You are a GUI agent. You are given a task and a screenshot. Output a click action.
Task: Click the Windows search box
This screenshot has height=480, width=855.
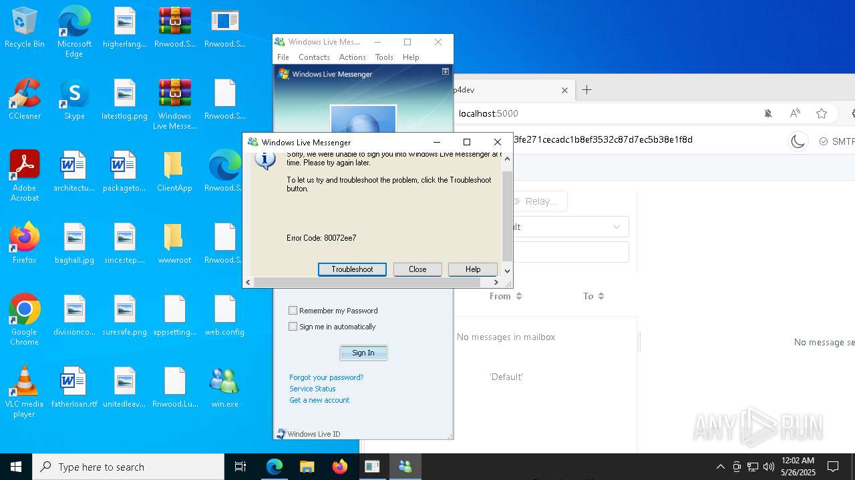[128, 467]
